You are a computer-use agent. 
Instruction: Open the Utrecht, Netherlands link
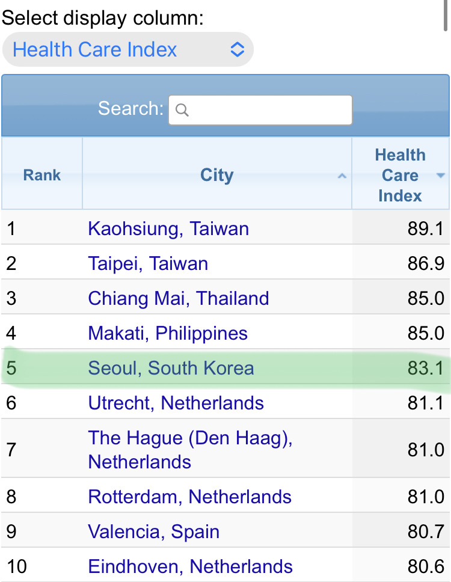pyautogui.click(x=176, y=403)
